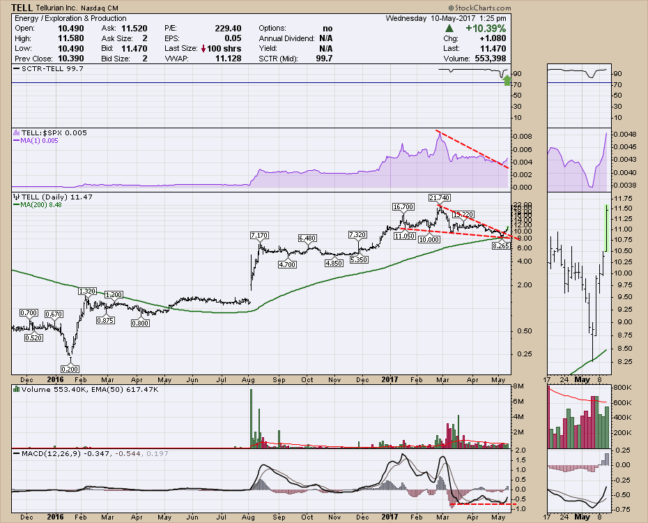
Task: Click the purple TELL:$SPX legend icon
Action: [x=16, y=132]
